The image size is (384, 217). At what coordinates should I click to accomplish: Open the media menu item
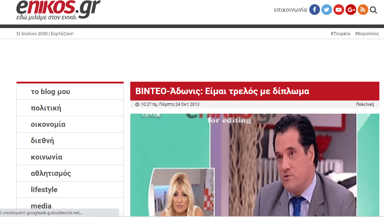coord(41,206)
